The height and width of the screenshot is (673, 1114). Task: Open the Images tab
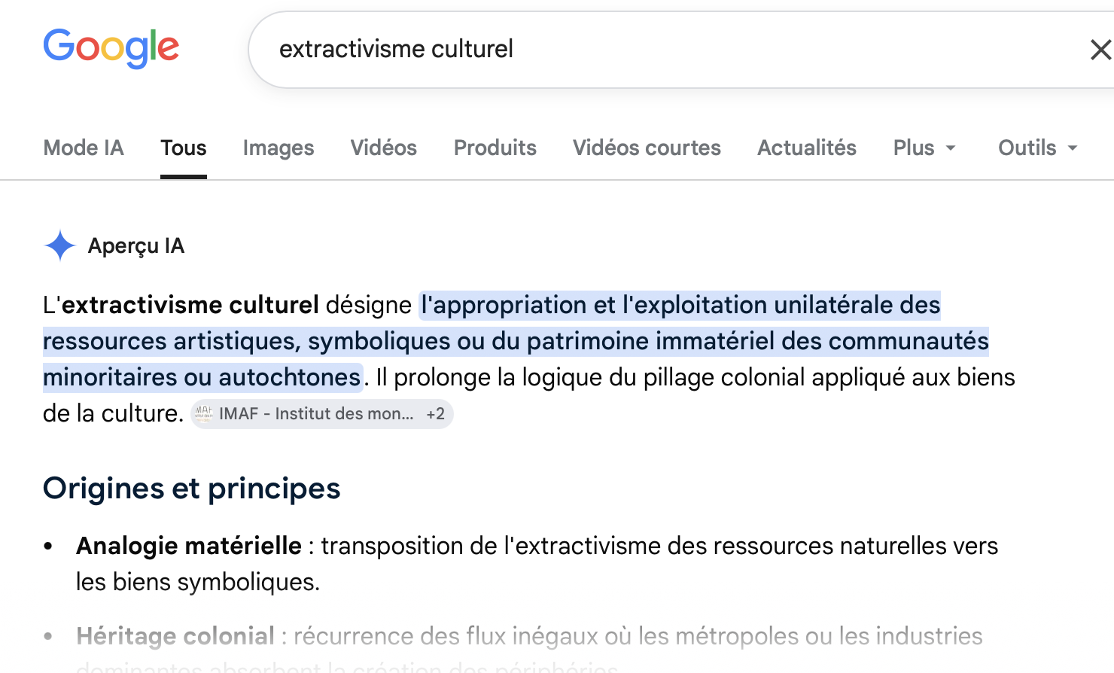point(278,148)
